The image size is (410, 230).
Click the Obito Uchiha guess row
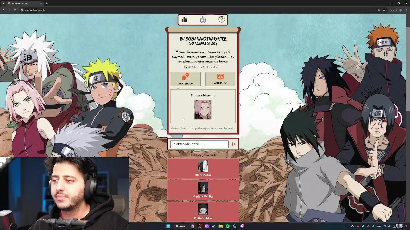203,211
